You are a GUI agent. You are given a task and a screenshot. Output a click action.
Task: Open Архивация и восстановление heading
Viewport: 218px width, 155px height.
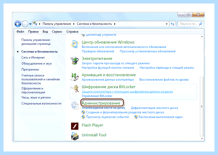tap(109, 75)
